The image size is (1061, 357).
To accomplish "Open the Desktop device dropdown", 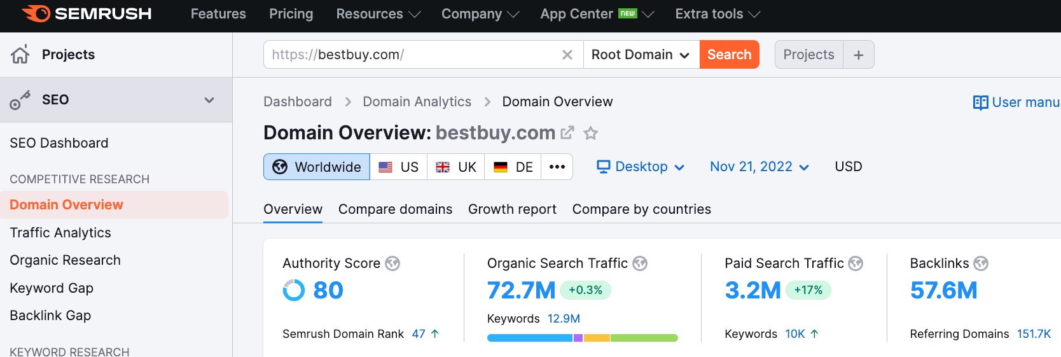I will (x=641, y=167).
